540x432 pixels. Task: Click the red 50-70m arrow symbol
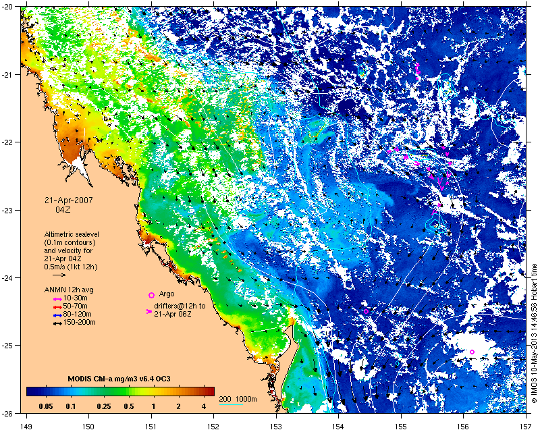tap(57, 306)
